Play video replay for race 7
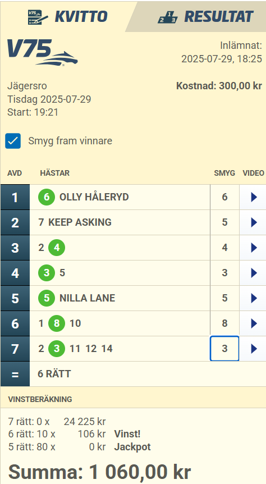Screen dimensions: 266x484 point(253,349)
